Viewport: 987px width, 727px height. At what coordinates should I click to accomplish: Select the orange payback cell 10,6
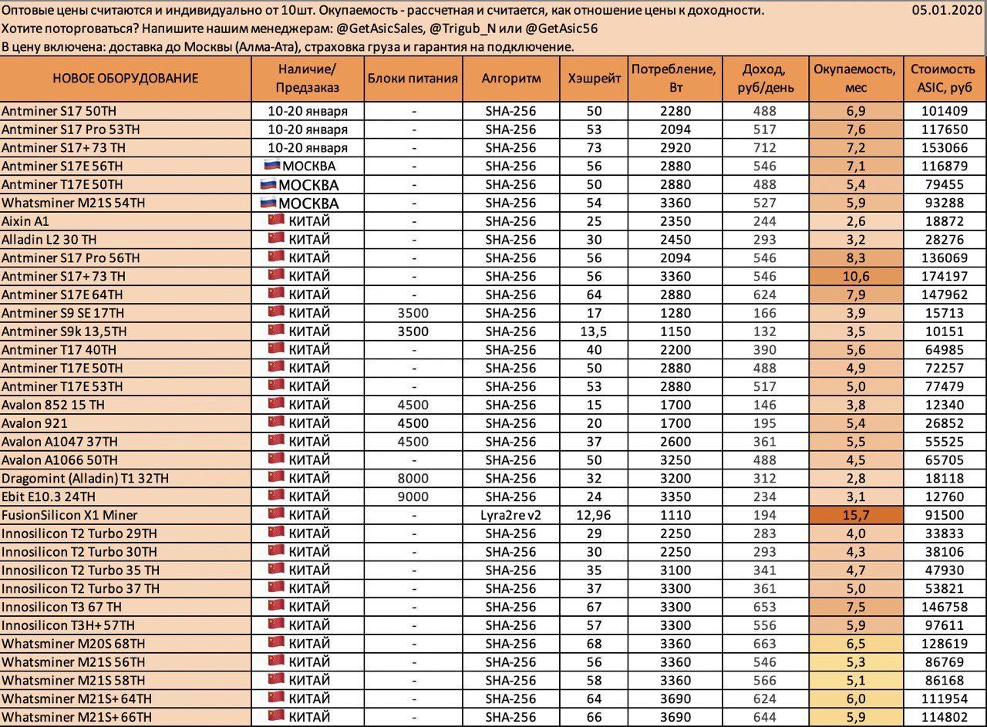tap(855, 276)
